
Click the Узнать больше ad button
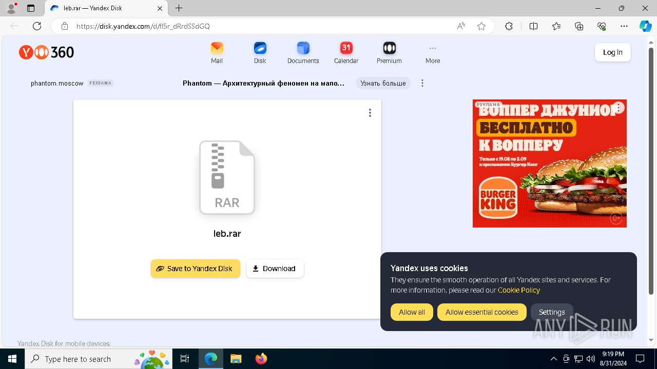point(383,83)
